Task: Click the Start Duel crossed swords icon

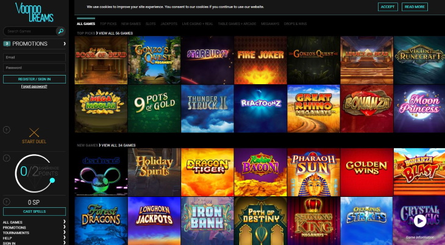Action: 34,133
